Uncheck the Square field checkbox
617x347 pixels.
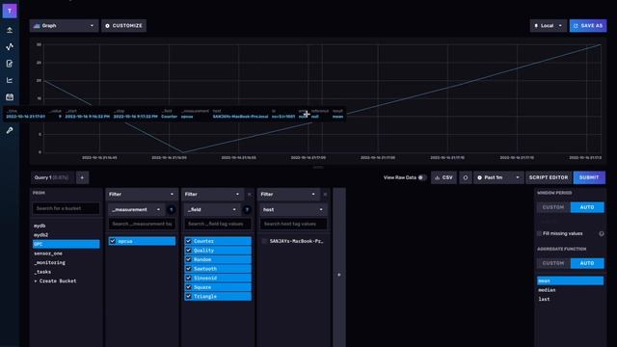point(189,287)
